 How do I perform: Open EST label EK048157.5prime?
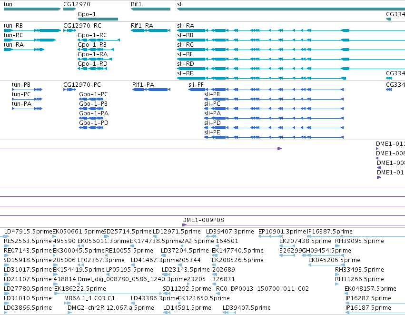[x=370, y=289]
